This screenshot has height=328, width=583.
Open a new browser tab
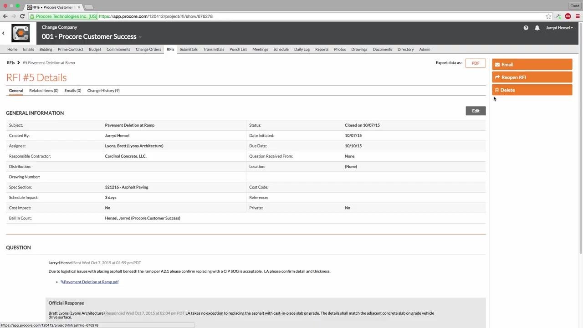click(89, 7)
